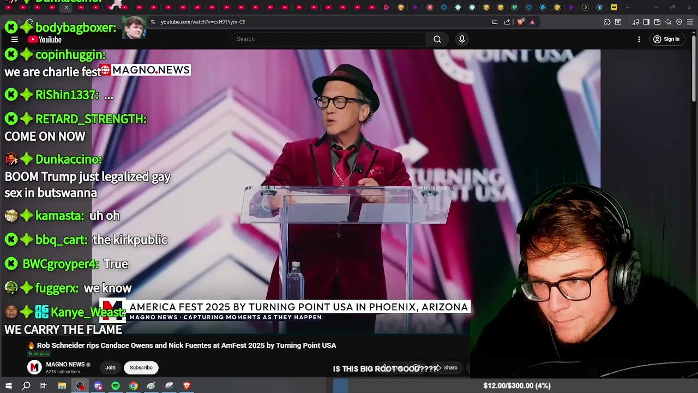Click the browser address bar URL

click(x=203, y=22)
